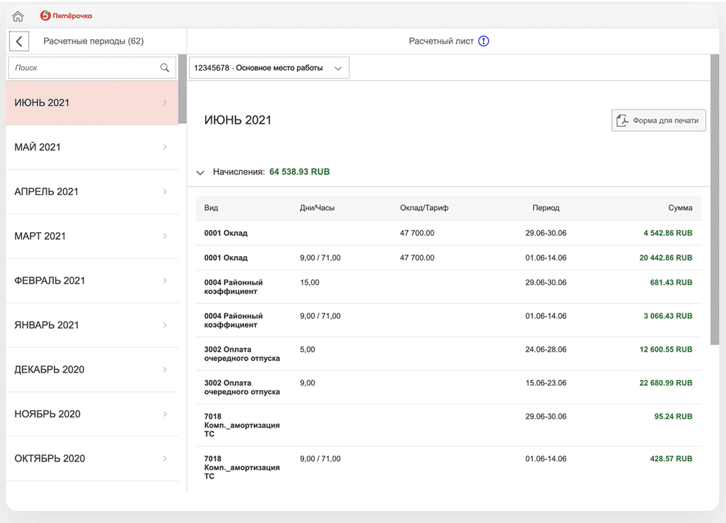This screenshot has width=726, height=523.
Task: Select the АПРЕЛЬ 2021 period
Action: pos(91,192)
